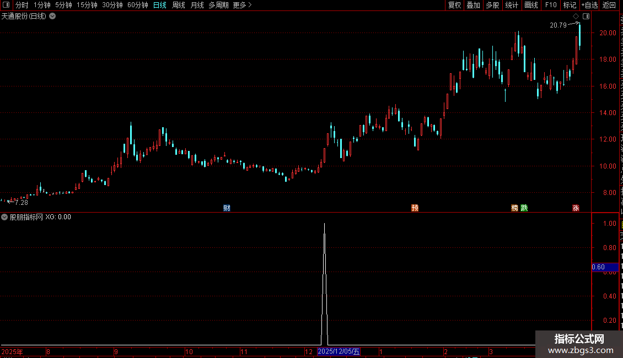The width and height of the screenshot is (623, 358).
Task: Select the 60分钟 period
Action: [138, 5]
